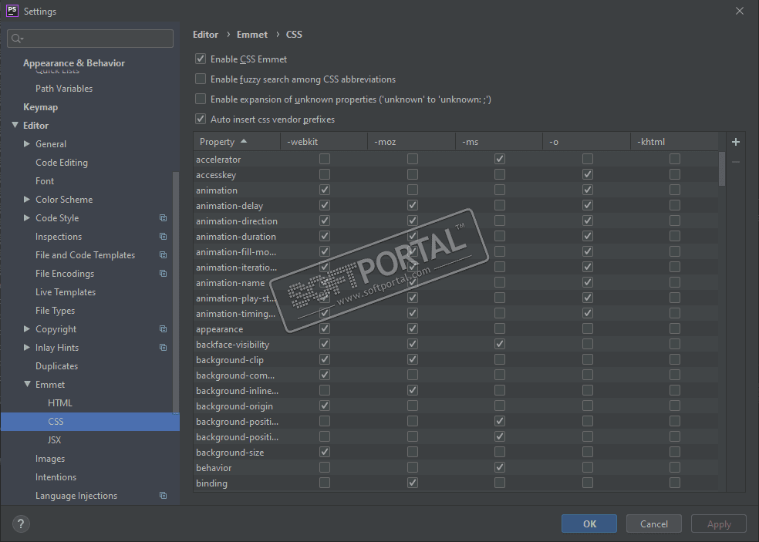The height and width of the screenshot is (542, 759).
Task: Click the Editor breadcrumb link
Action: click(205, 35)
